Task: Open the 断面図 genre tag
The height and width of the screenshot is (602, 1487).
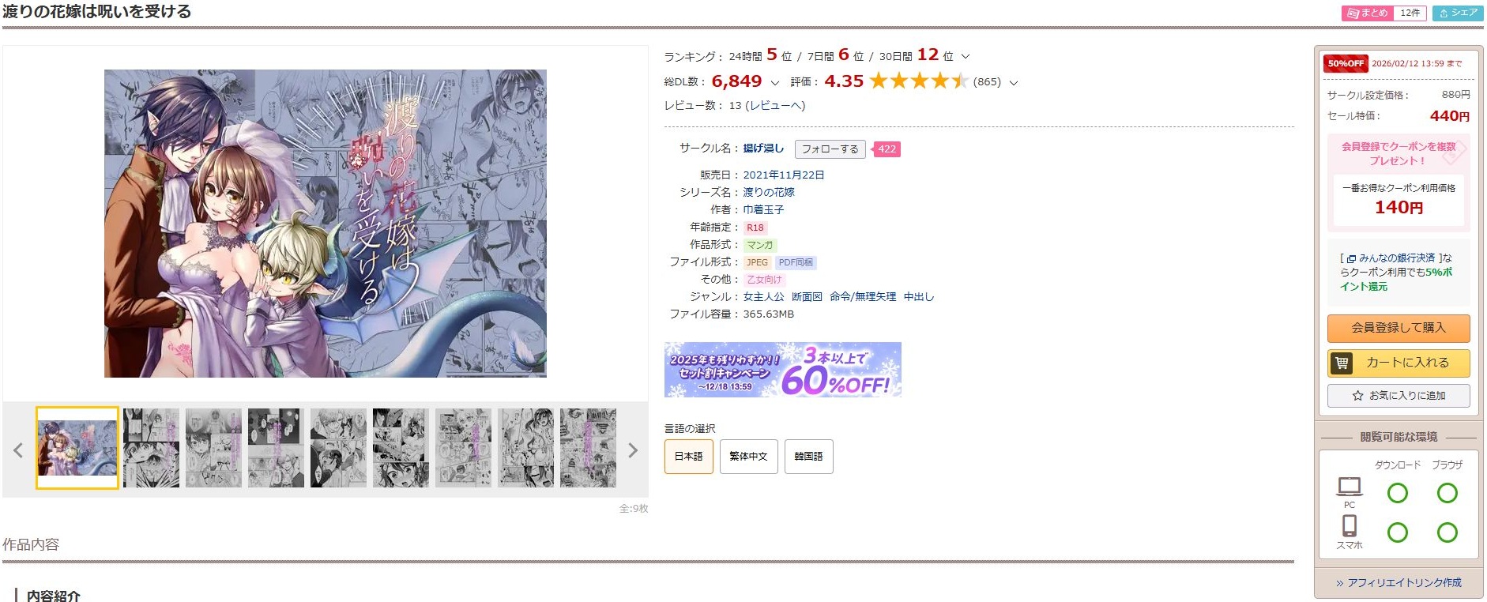Action: [807, 297]
